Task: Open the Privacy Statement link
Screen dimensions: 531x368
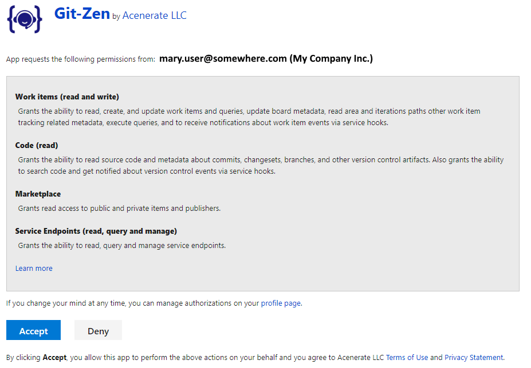Action: (x=474, y=358)
